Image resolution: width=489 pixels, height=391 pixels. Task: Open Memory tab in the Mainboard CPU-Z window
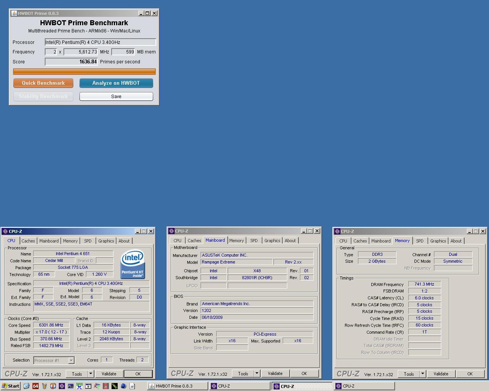coord(236,241)
